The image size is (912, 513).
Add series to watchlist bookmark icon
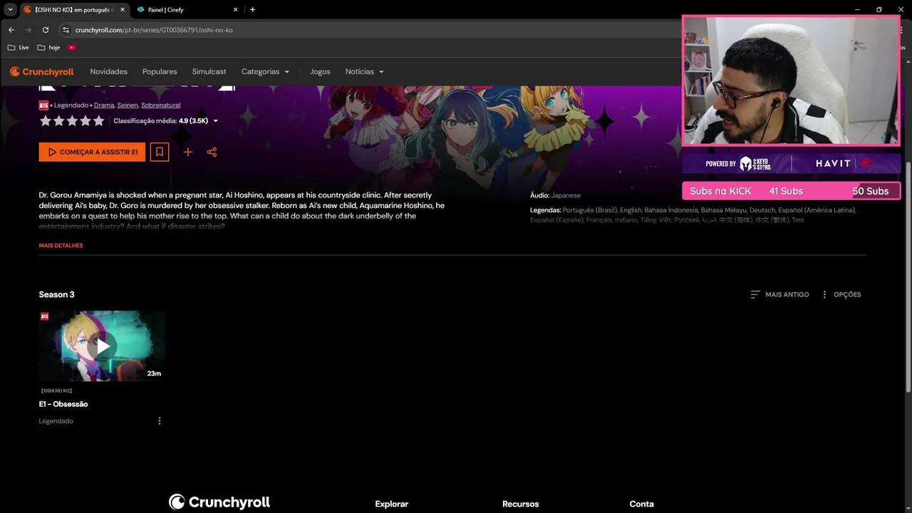160,152
